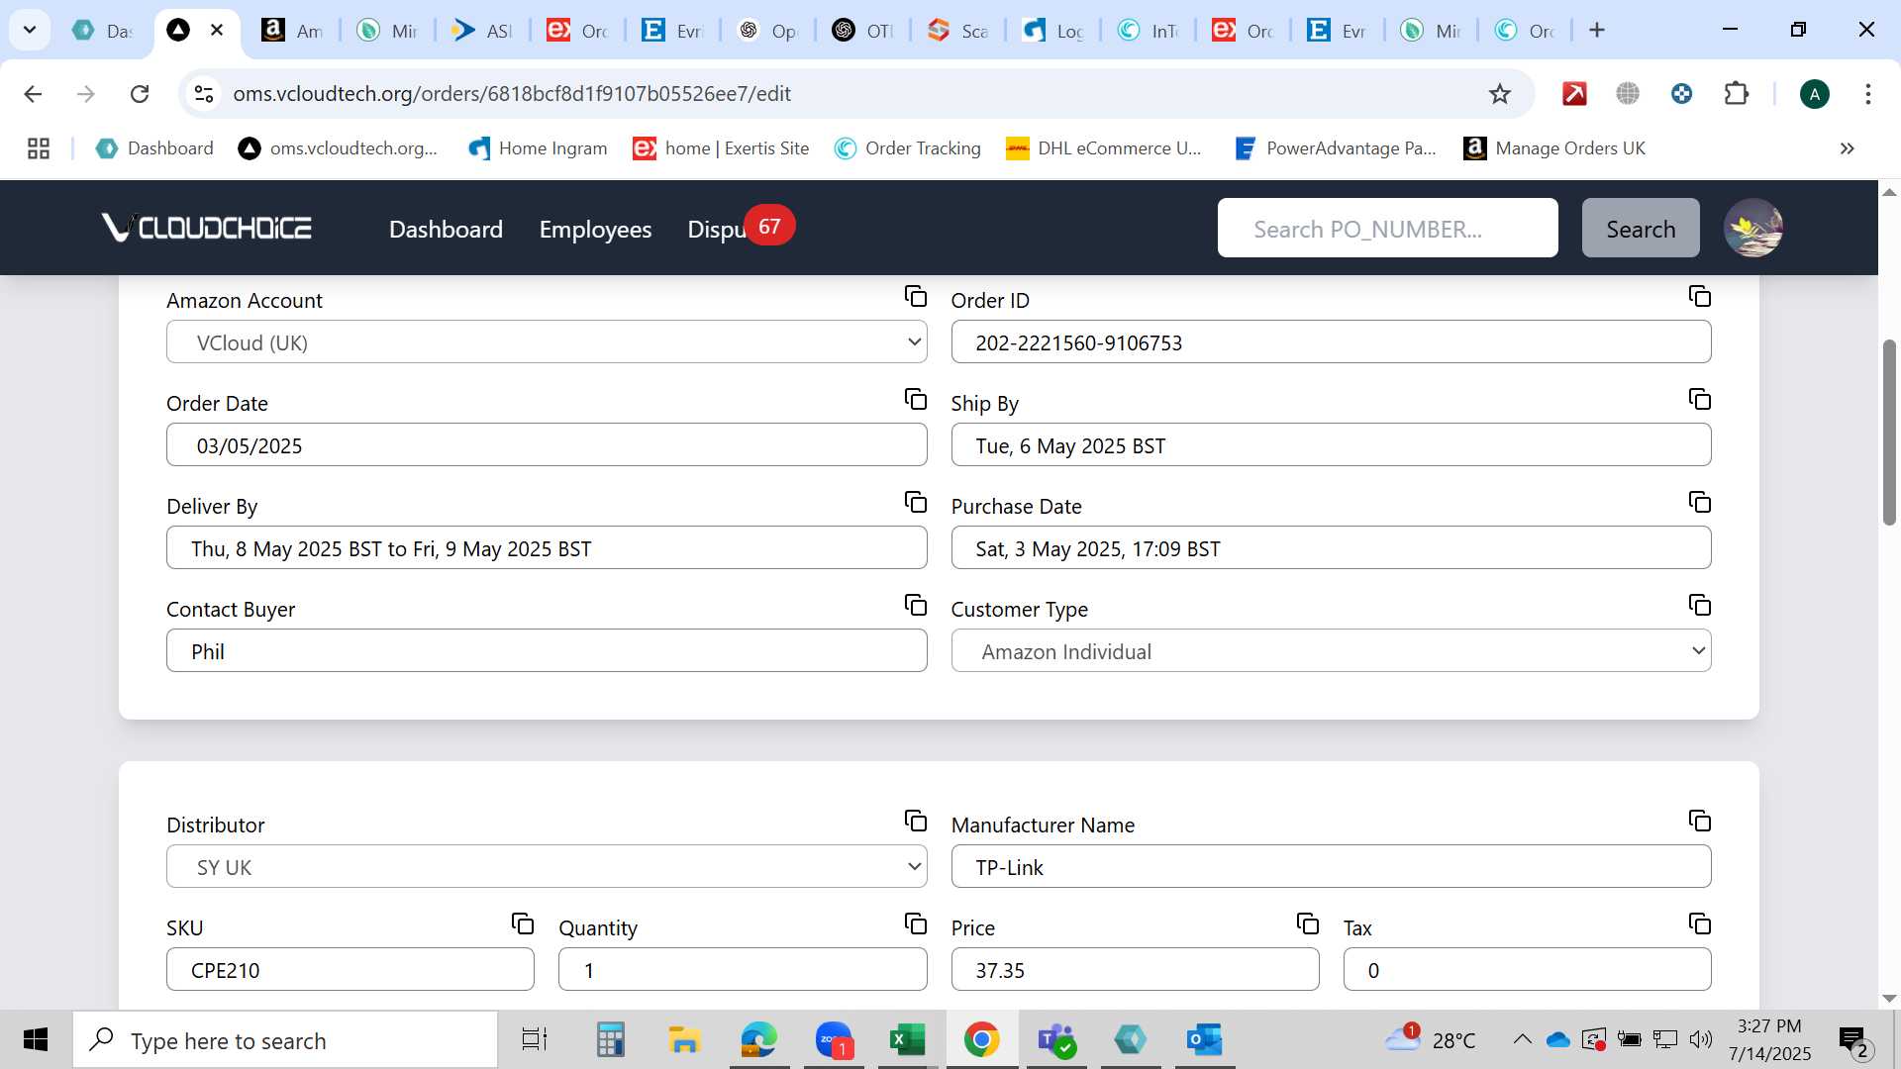Open the PowerAdvantage bookmark
This screenshot has height=1069, width=1901.
tap(1336, 148)
